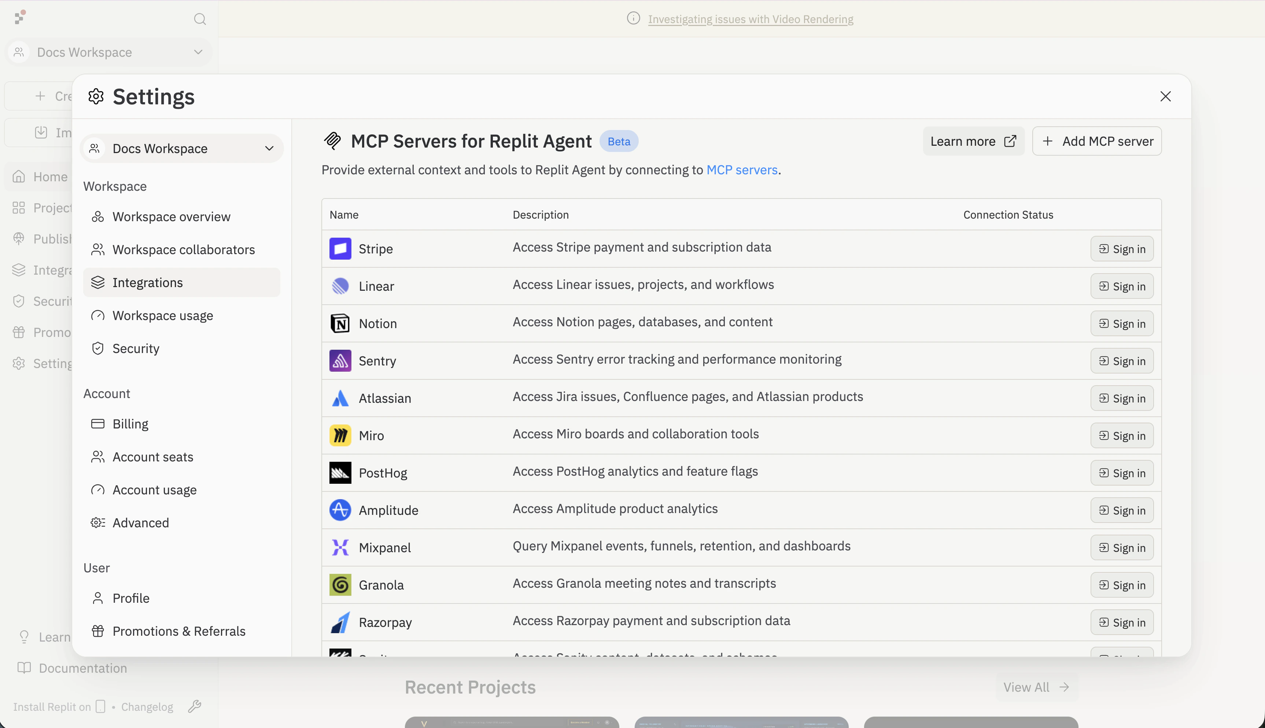The height and width of the screenshot is (728, 1265).
Task: Click the Learn item in main sidebar
Action: pyautogui.click(x=44, y=636)
